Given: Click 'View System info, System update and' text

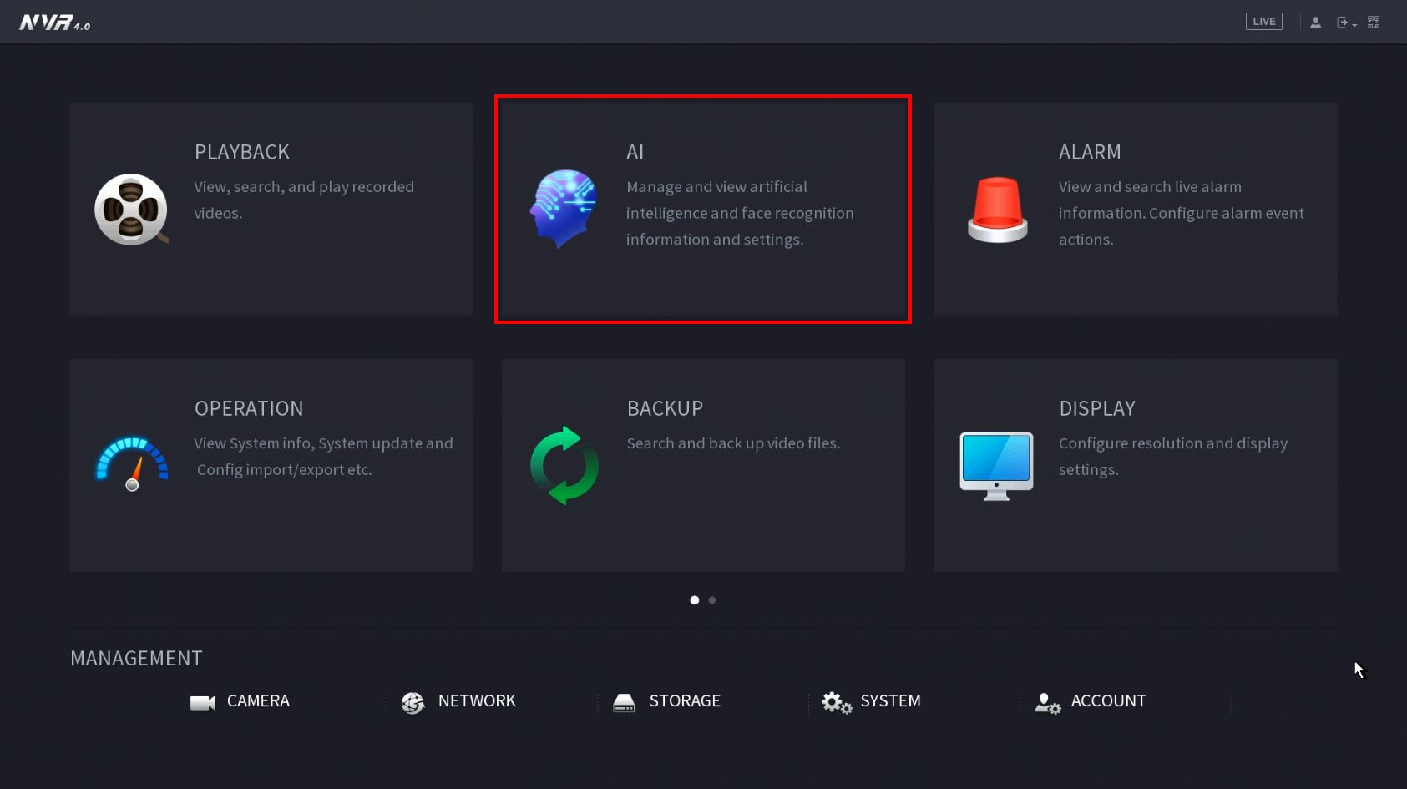Looking at the screenshot, I should coord(323,443).
